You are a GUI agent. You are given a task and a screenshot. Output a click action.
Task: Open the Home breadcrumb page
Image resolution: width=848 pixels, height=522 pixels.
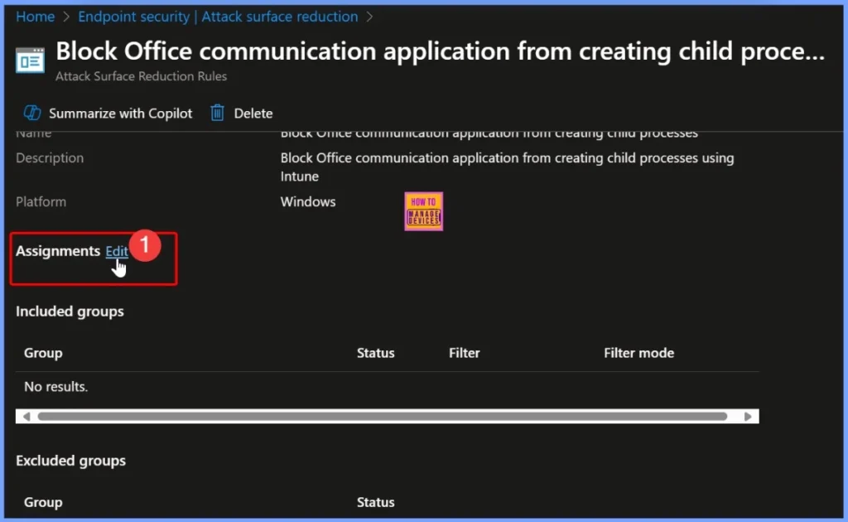35,16
